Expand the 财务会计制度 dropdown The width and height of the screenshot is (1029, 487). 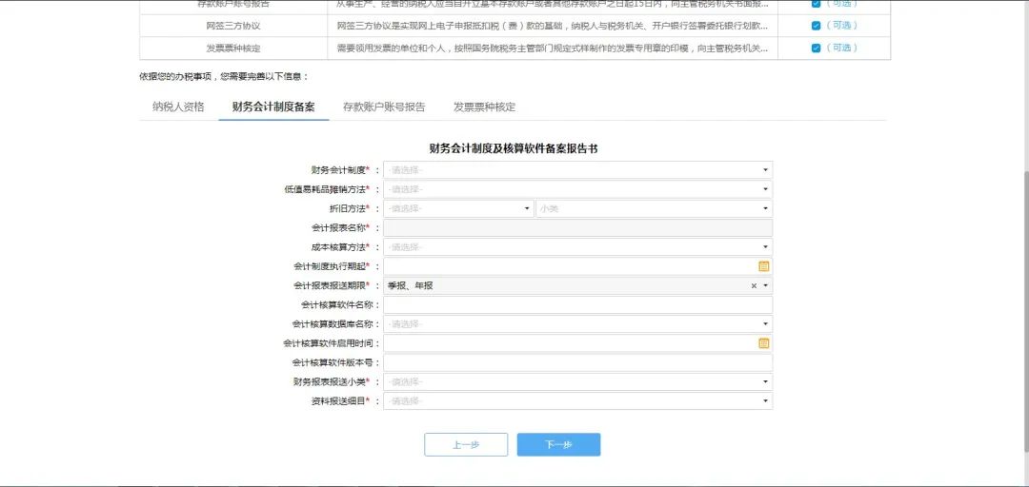pyautogui.click(x=577, y=170)
